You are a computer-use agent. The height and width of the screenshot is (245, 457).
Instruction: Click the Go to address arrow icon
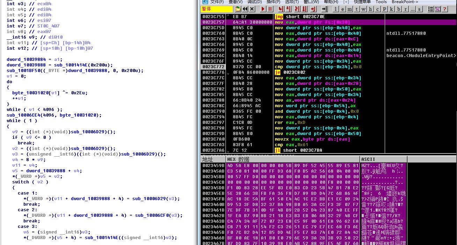click(324, 9)
